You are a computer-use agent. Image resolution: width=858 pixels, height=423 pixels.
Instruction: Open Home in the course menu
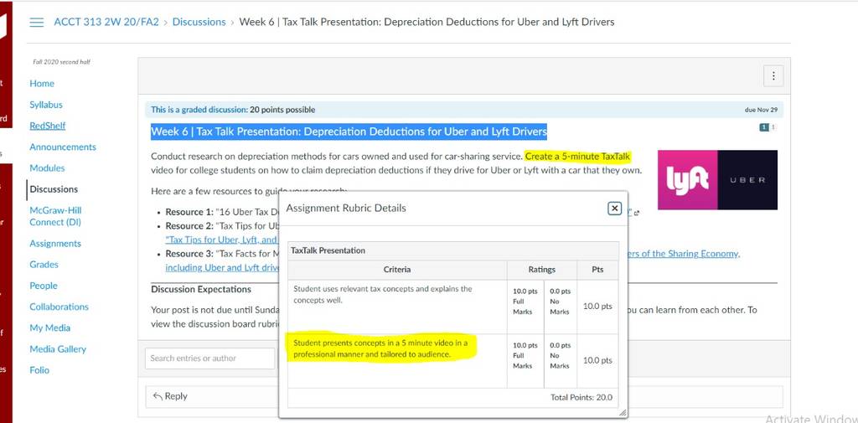(x=42, y=83)
